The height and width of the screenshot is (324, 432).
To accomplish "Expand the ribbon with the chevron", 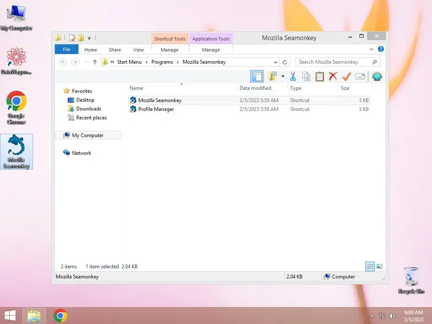I will tap(371, 49).
